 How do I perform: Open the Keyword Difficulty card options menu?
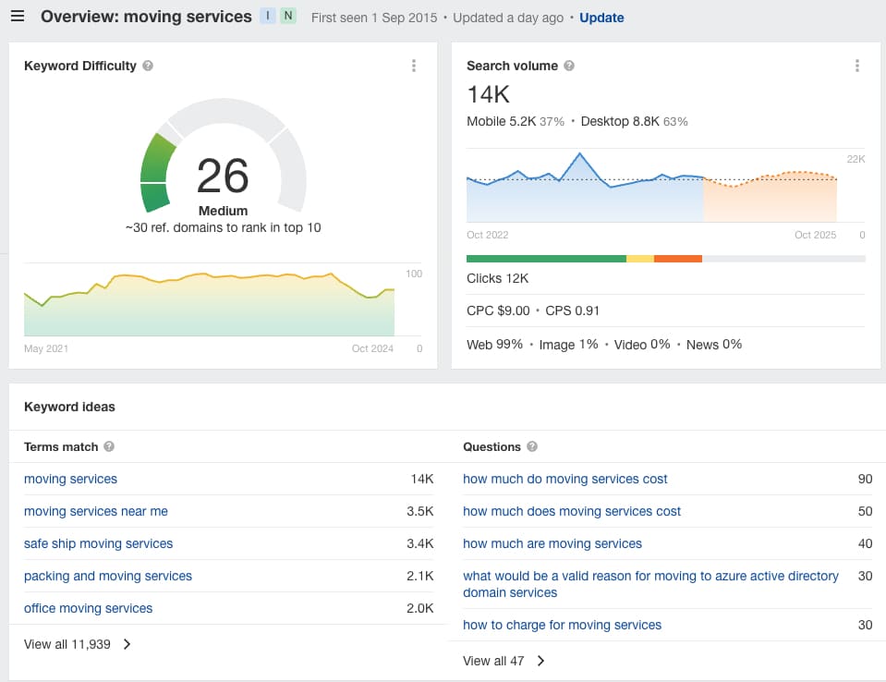(x=413, y=66)
